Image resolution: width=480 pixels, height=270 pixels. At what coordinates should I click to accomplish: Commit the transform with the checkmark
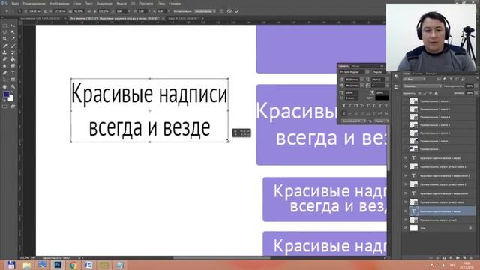coord(237,11)
